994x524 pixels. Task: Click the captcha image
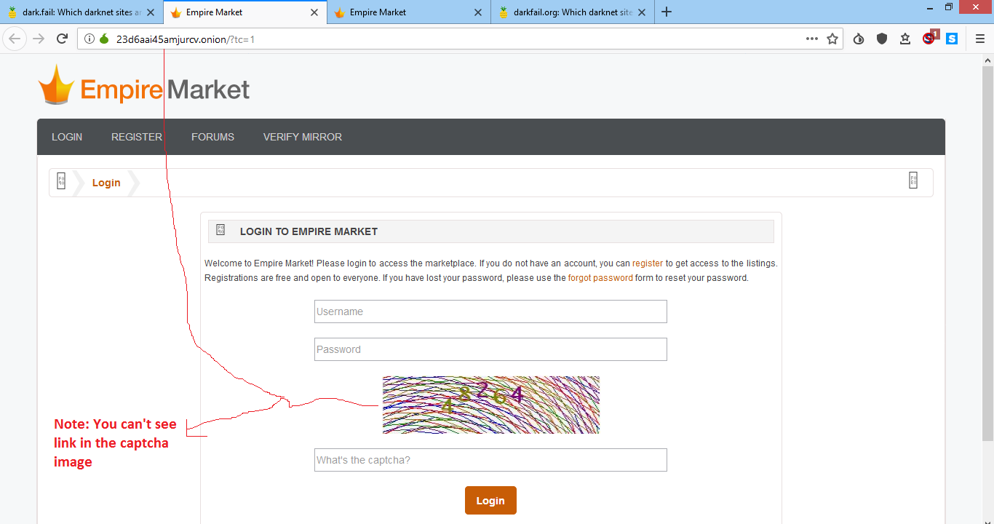(491, 405)
